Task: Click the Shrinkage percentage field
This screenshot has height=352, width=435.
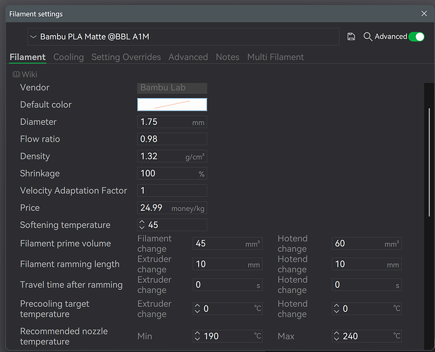Action: coord(172,174)
